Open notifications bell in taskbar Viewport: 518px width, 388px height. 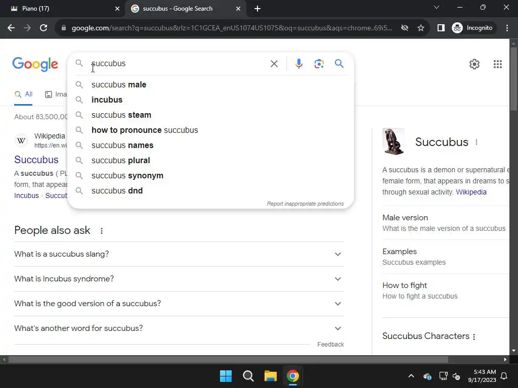(x=504, y=376)
